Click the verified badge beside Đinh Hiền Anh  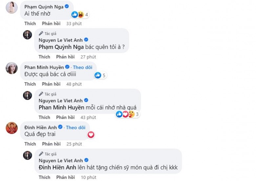60,127
